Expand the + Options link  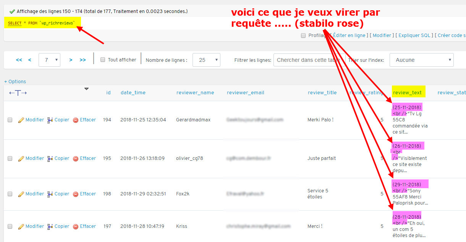15,82
